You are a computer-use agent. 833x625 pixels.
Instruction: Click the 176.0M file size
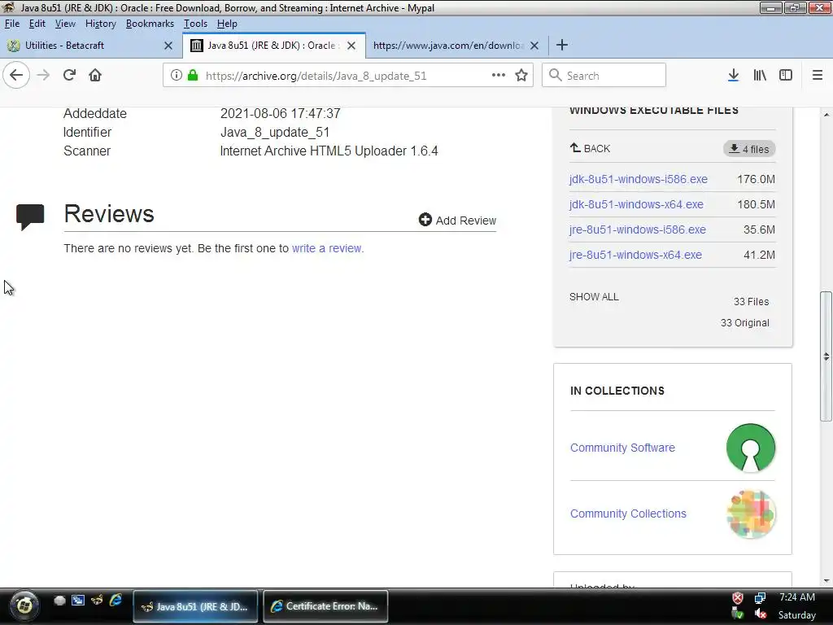click(x=756, y=179)
